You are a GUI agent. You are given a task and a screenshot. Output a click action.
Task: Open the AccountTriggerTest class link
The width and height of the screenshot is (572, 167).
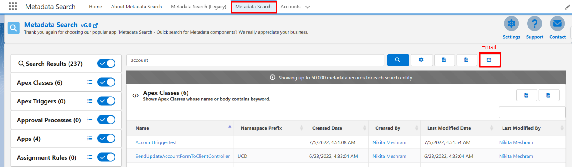156,142
